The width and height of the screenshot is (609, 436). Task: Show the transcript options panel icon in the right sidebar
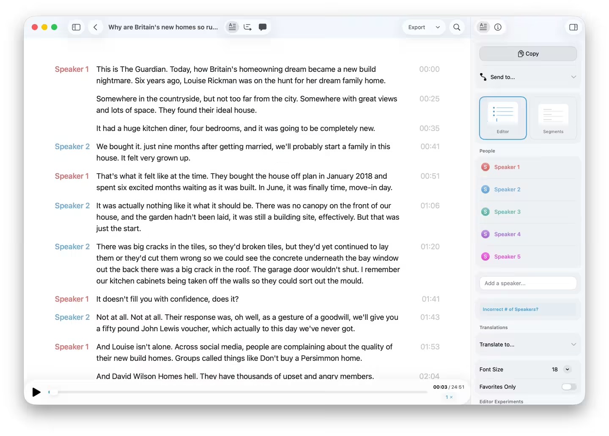click(483, 27)
